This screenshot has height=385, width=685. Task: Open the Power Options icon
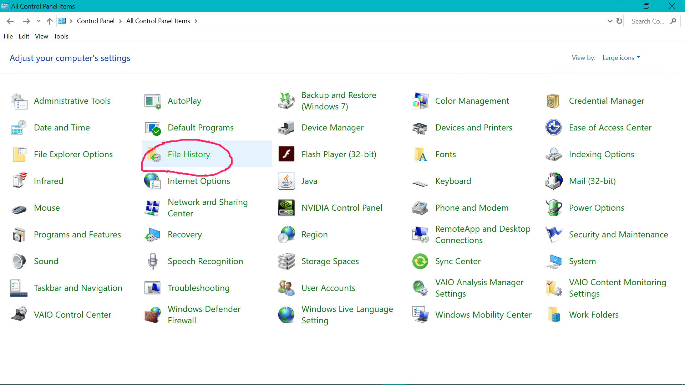tap(554, 208)
